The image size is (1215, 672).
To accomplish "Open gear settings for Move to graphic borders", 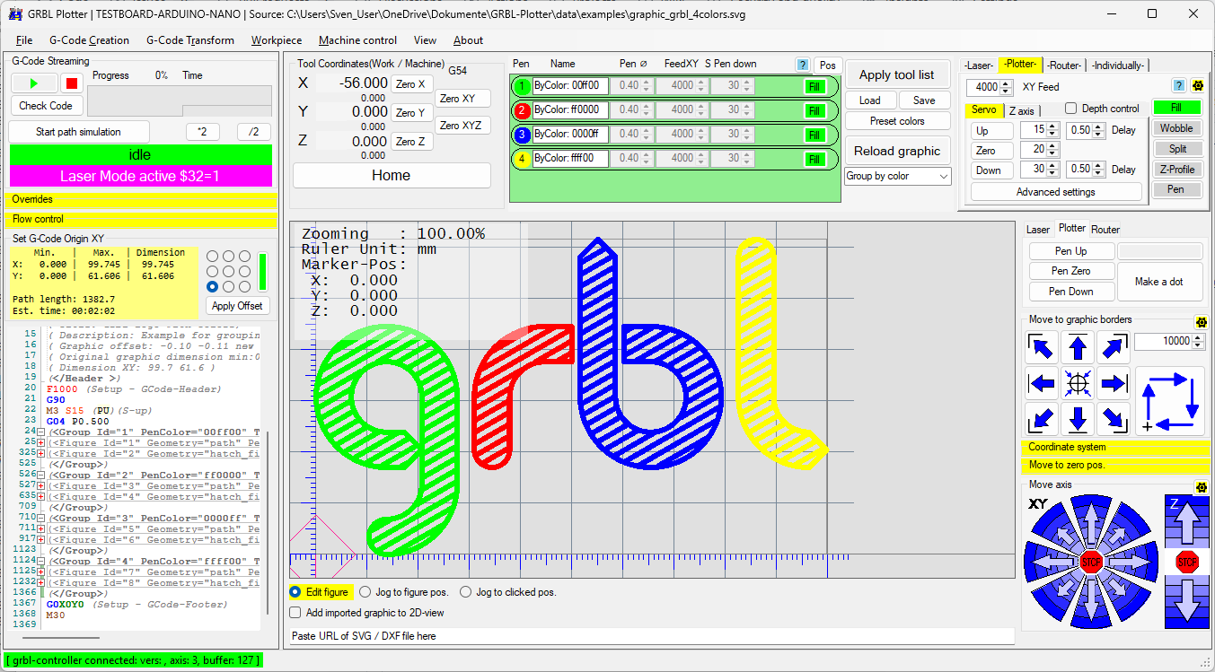I will (x=1202, y=322).
